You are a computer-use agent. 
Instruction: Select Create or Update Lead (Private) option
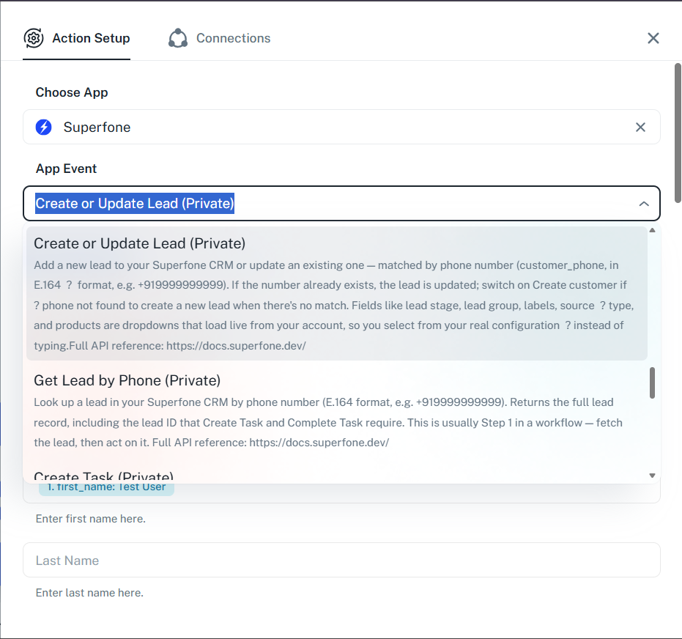(337, 294)
